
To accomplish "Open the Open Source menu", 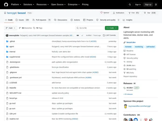I will pos(58,5).
